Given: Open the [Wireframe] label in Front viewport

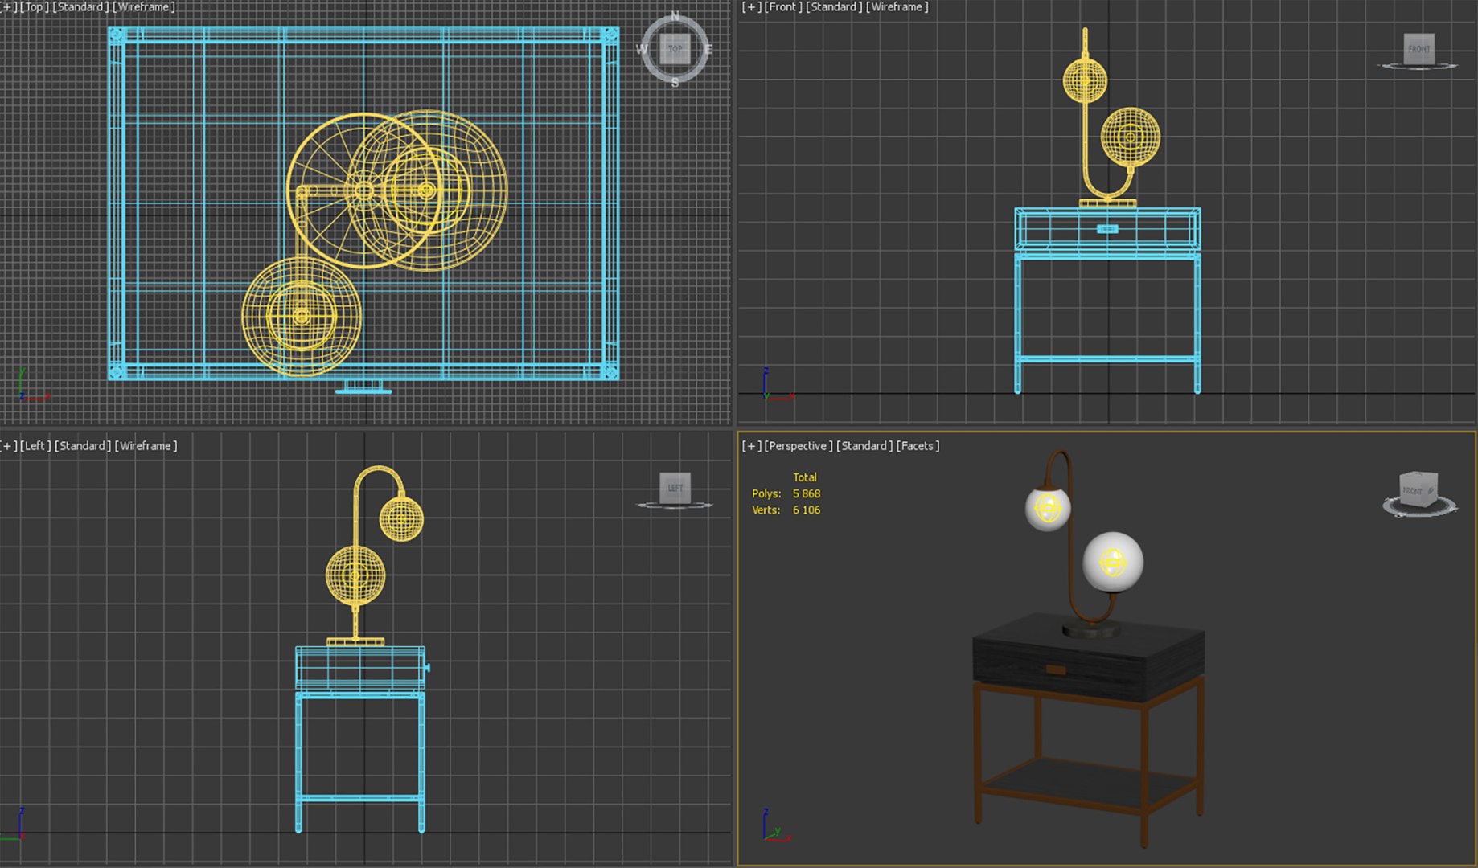Looking at the screenshot, I should [897, 6].
